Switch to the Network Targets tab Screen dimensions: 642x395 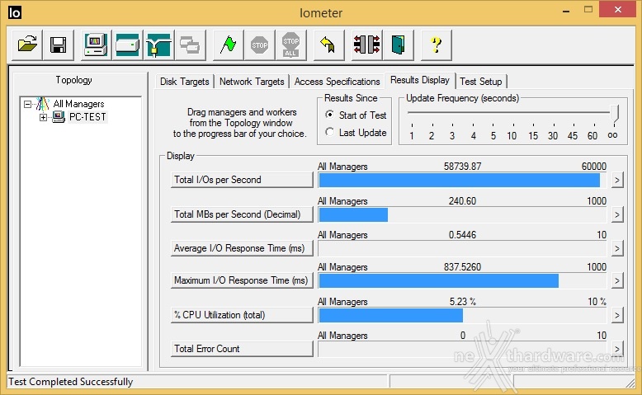pyautogui.click(x=252, y=82)
